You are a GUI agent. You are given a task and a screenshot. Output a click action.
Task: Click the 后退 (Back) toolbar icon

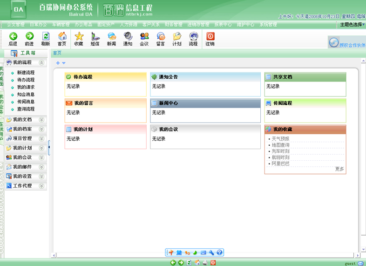(13, 36)
